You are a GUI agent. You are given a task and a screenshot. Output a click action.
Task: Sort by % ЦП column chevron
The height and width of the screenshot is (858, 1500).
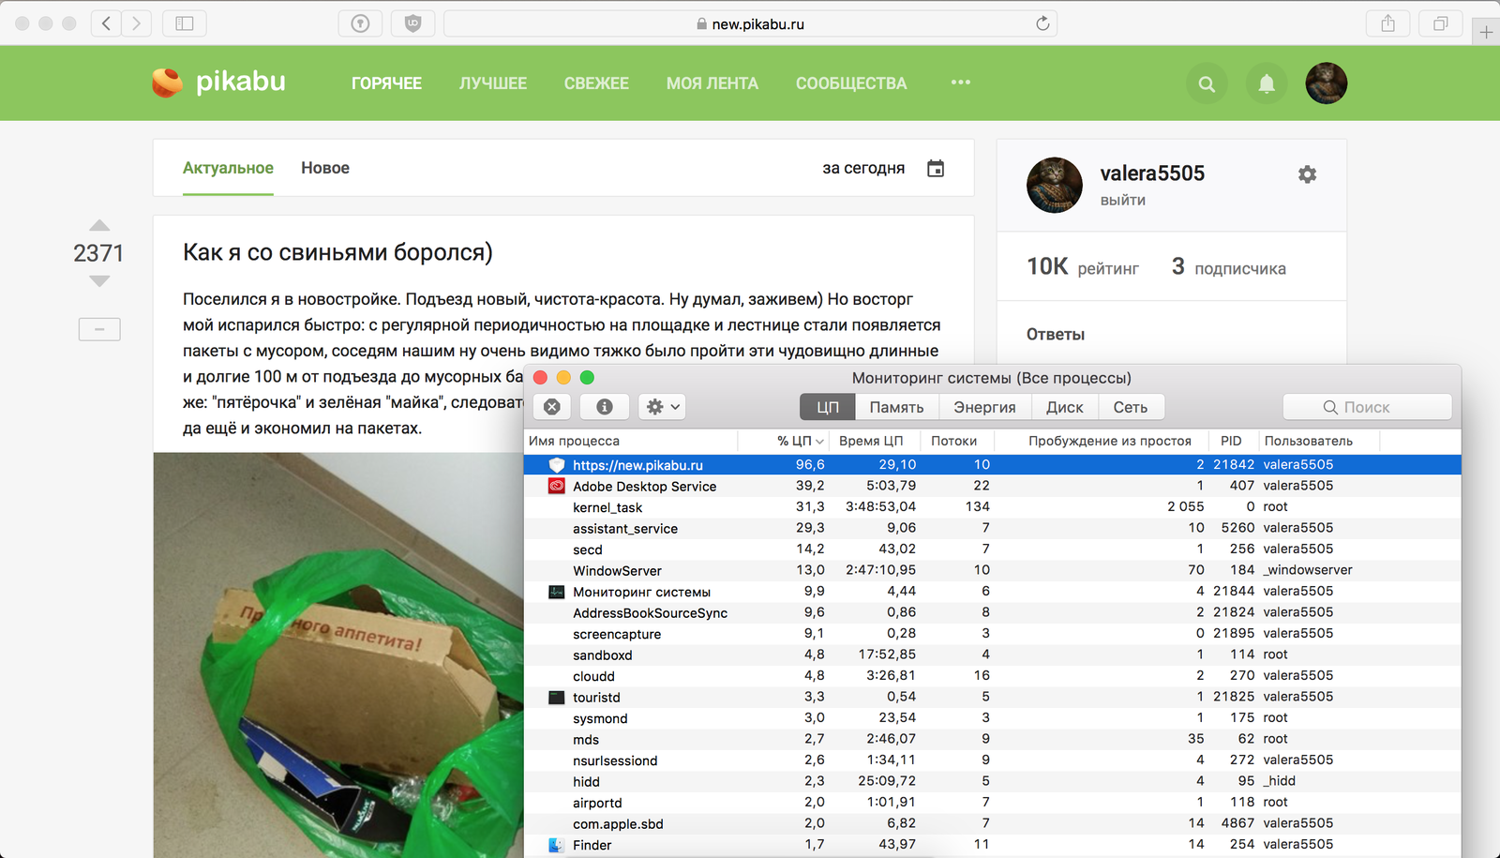819,442
